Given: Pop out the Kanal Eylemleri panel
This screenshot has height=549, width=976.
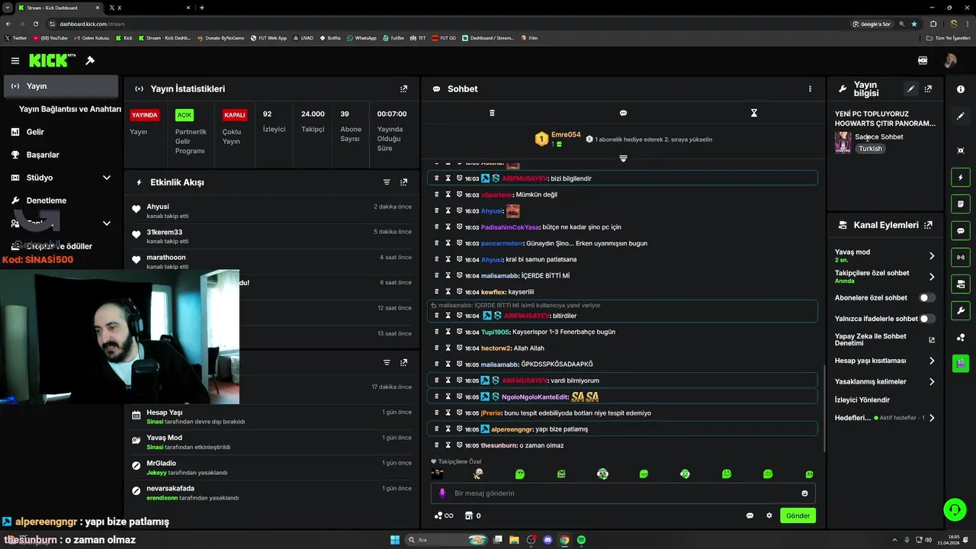Looking at the screenshot, I should click(928, 225).
